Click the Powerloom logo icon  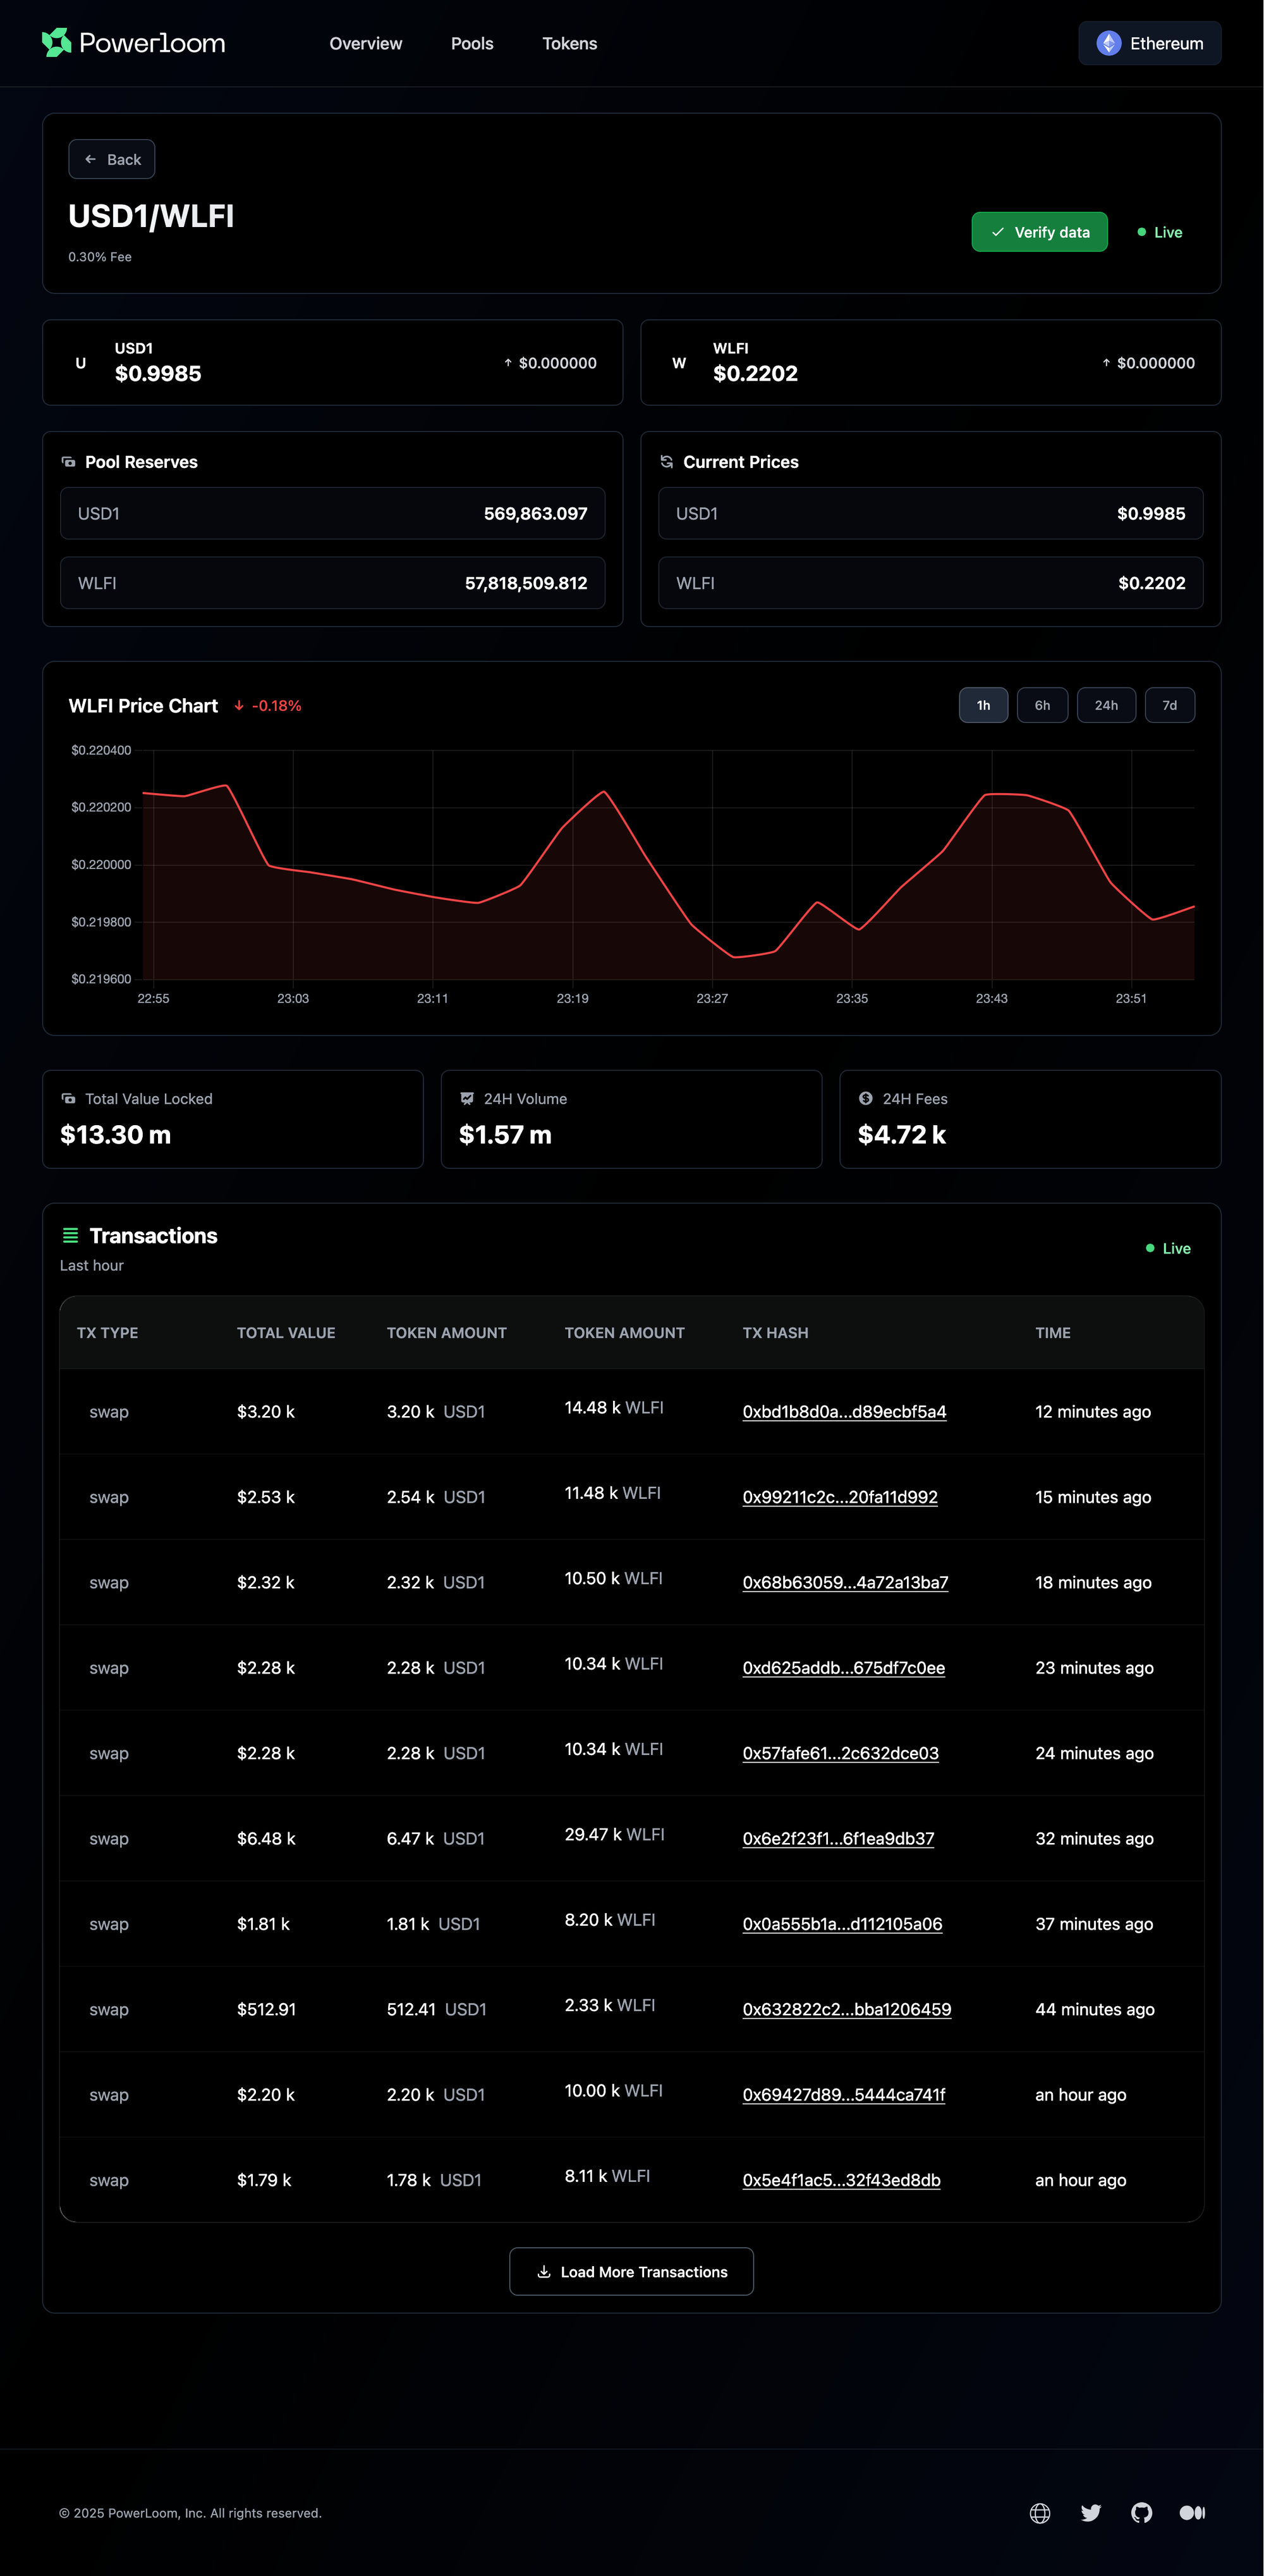[x=57, y=43]
